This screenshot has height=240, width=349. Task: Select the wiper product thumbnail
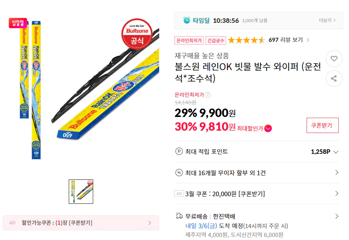tap(81, 191)
